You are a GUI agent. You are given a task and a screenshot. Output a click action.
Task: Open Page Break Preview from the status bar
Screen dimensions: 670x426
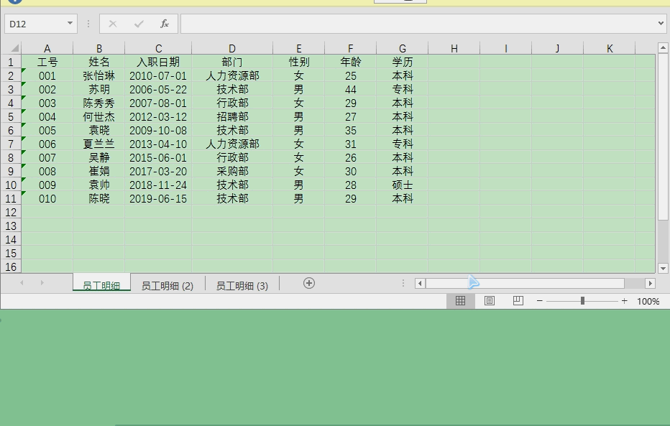click(x=517, y=300)
